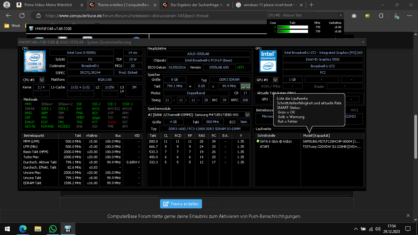
Task: Open the browser settings and more menu
Action: point(410,16)
